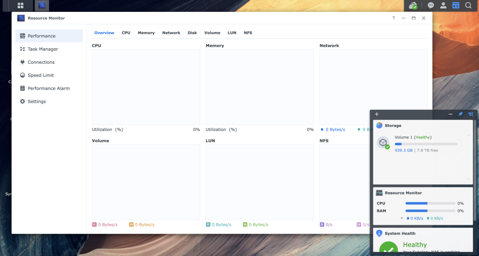This screenshot has height=256, width=479.
Task: Open the desktop Search magnifier icon
Action: (468, 6)
